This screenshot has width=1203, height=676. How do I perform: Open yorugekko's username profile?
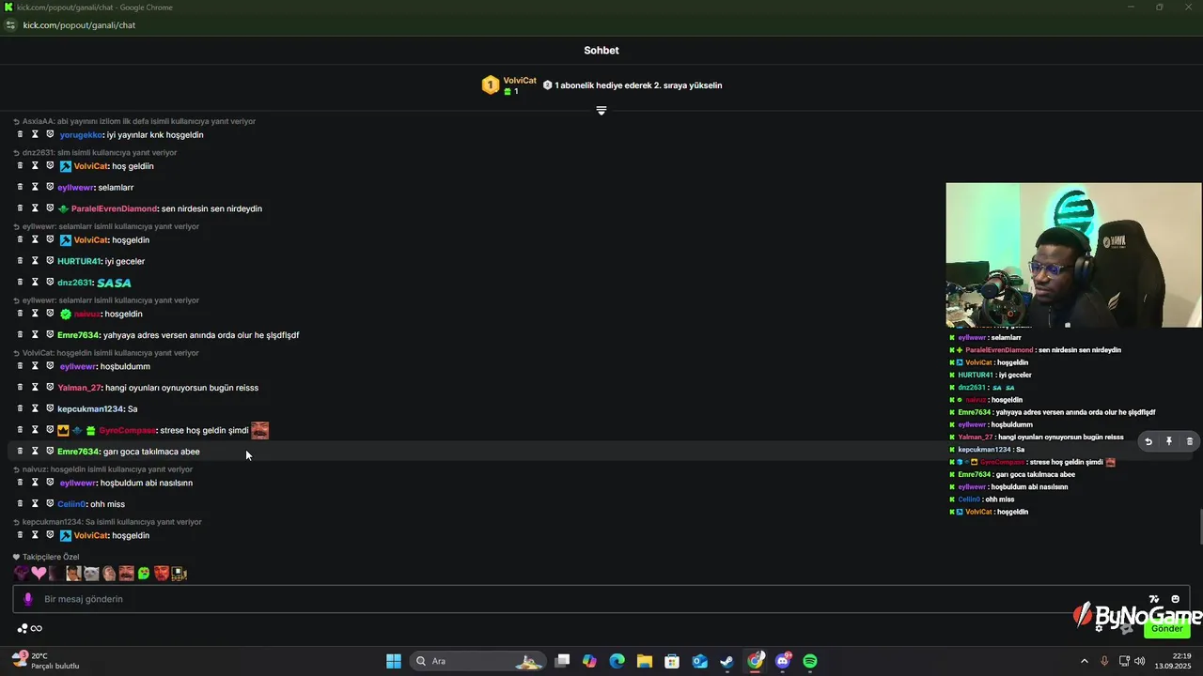point(81,135)
